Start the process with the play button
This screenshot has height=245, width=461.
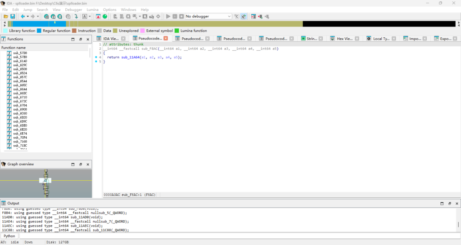168,17
